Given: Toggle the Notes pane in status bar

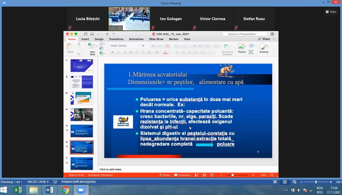Looking at the screenshot, I should 164,175.
